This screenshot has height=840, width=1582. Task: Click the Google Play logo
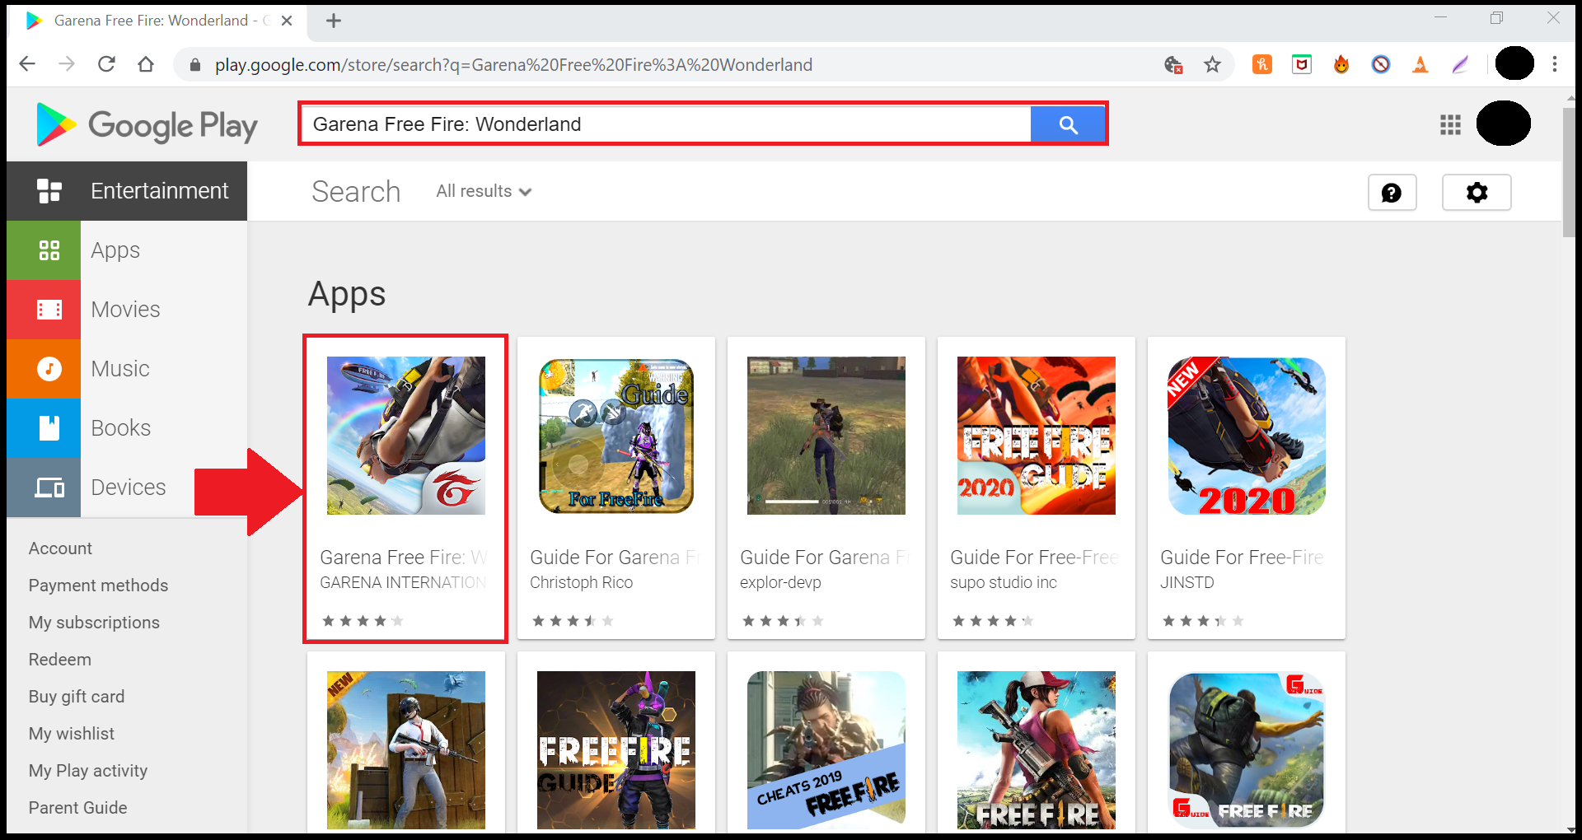pyautogui.click(x=147, y=125)
